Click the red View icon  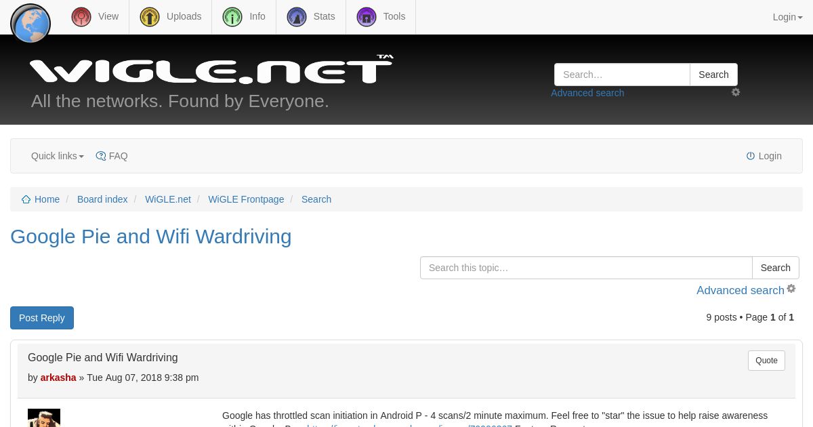81,17
